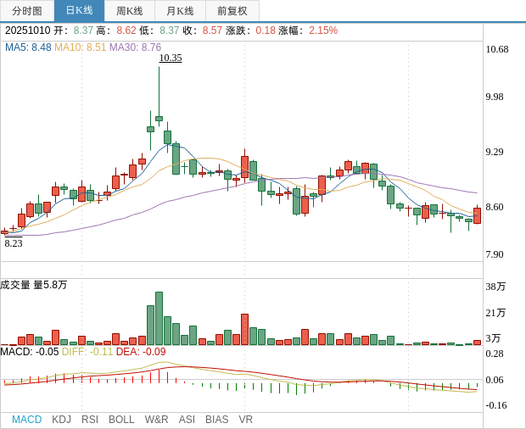Screen dimensions: 526x429
Task: Click the 9.29 price axis label
Action: coord(495,152)
